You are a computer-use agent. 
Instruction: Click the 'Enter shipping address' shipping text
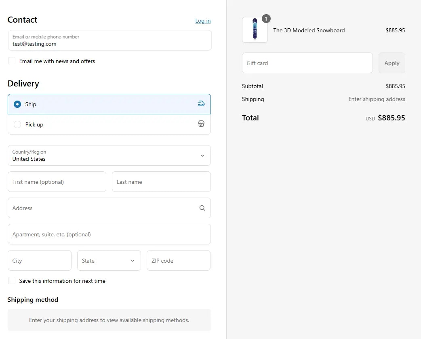(377, 99)
